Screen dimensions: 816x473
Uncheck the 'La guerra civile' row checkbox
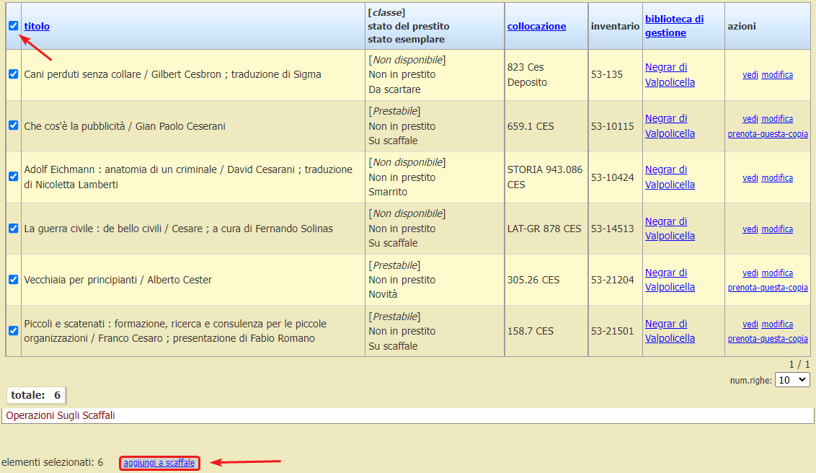click(x=13, y=229)
